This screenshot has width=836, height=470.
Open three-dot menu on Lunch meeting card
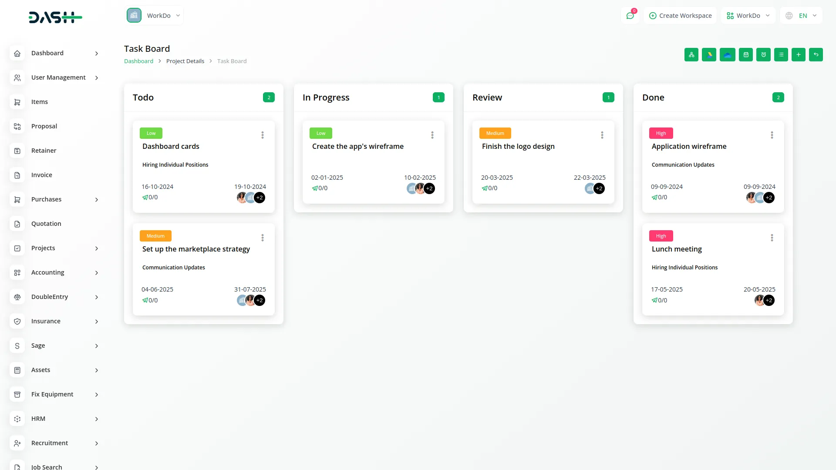pyautogui.click(x=772, y=238)
